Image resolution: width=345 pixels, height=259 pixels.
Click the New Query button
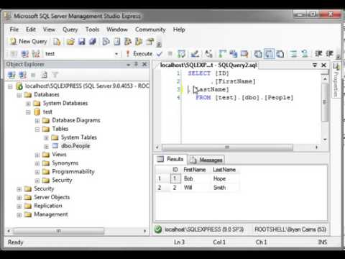(28, 42)
